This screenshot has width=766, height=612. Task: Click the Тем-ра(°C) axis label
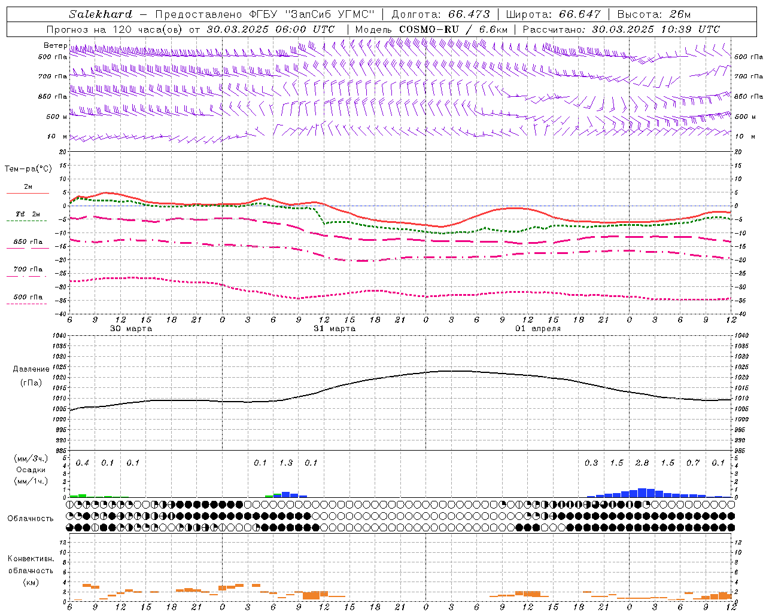pyautogui.click(x=28, y=169)
